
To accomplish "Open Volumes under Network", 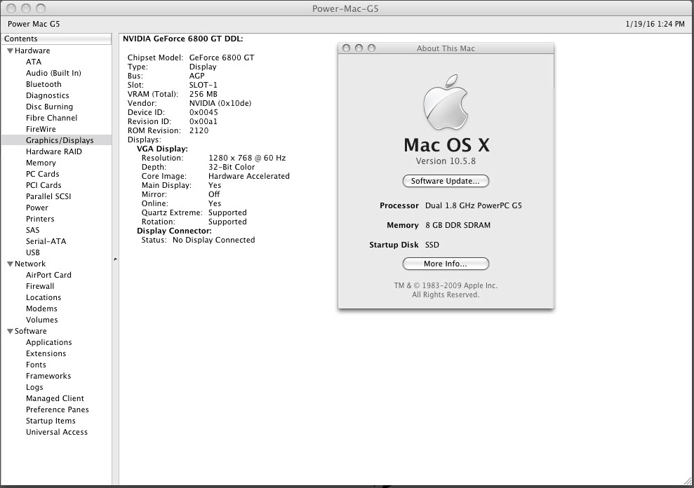I will (41, 320).
